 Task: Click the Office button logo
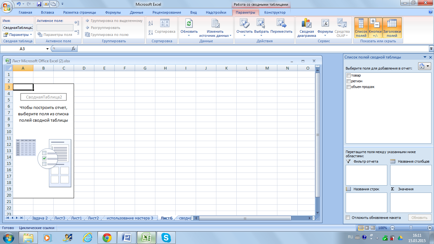tap(7, 7)
